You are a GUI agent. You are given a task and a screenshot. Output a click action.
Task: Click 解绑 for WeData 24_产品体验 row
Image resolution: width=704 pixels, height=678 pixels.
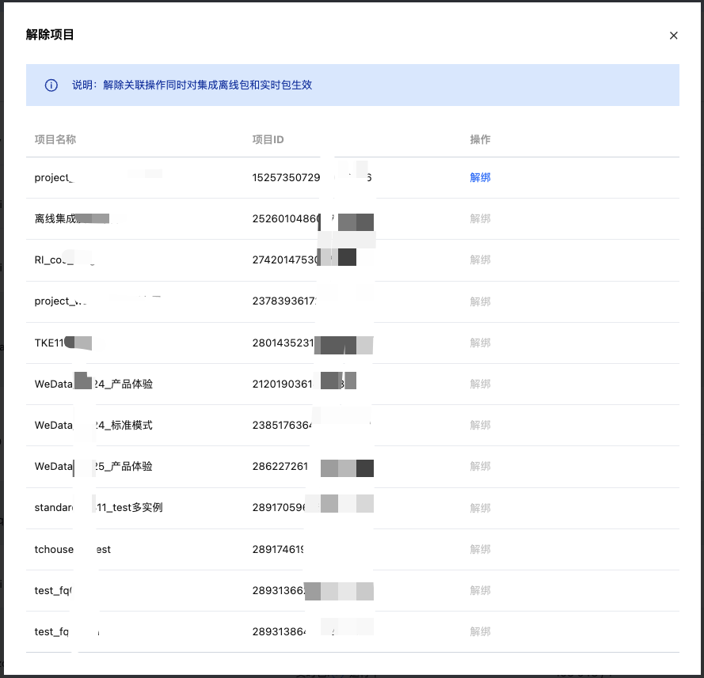(x=480, y=384)
